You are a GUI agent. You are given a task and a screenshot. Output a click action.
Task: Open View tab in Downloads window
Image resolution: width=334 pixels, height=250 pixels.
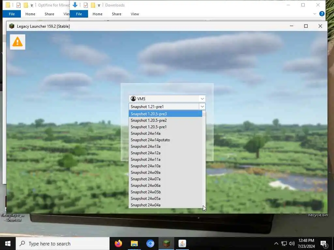135,14
